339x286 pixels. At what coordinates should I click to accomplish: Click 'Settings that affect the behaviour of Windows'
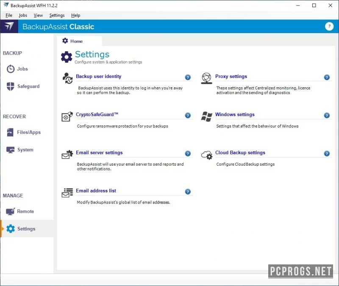pyautogui.click(x=257, y=126)
